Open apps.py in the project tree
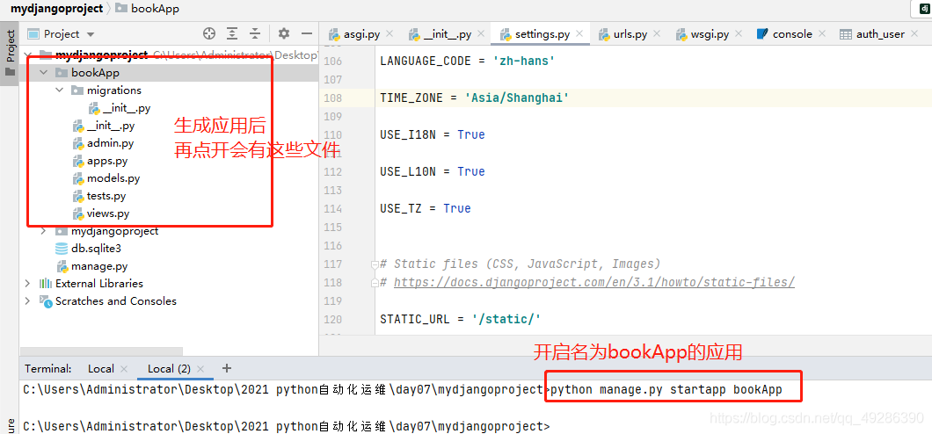This screenshot has width=932, height=434. (107, 161)
